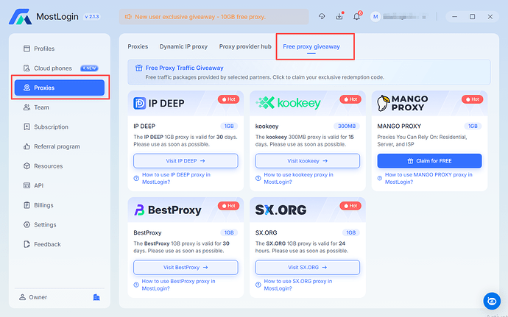Open the chat support bubble icon
The height and width of the screenshot is (317, 508).
pos(492,301)
